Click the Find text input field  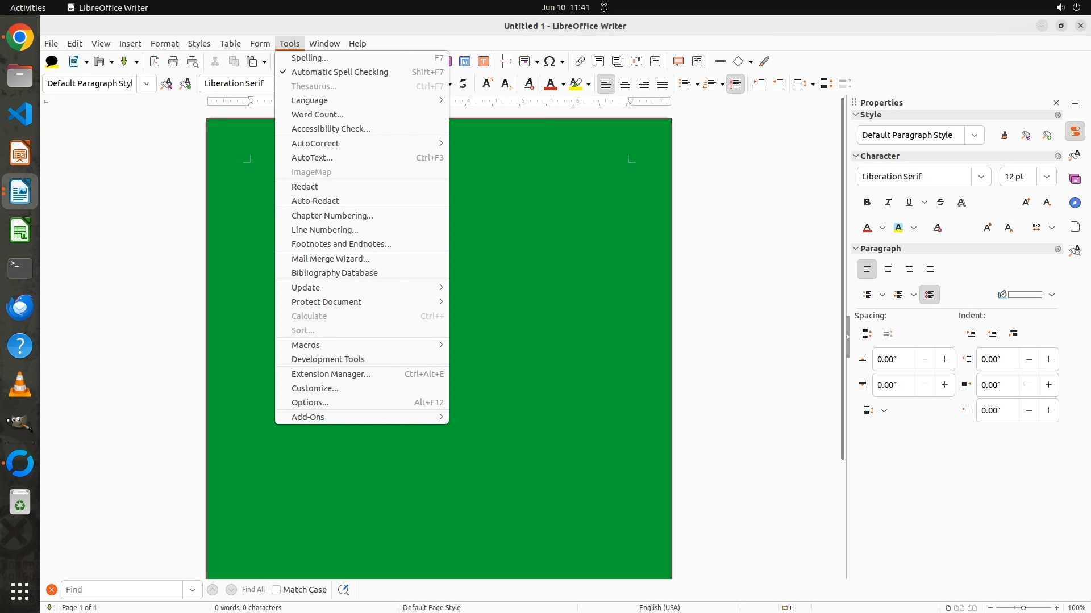point(122,590)
